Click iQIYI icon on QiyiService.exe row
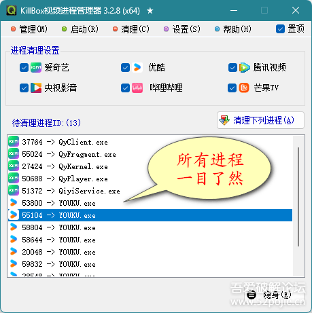This screenshot has width=312, height=313. click(x=14, y=190)
